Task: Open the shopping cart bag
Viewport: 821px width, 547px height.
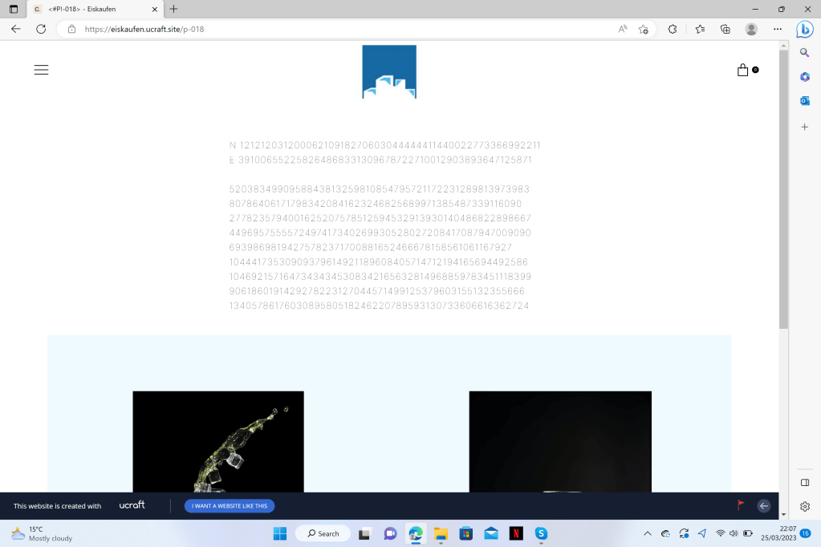Action: pos(743,70)
